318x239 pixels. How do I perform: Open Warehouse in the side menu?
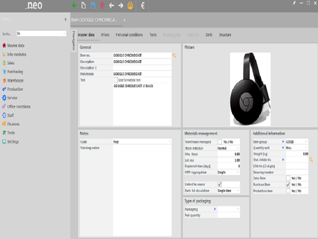(15, 80)
